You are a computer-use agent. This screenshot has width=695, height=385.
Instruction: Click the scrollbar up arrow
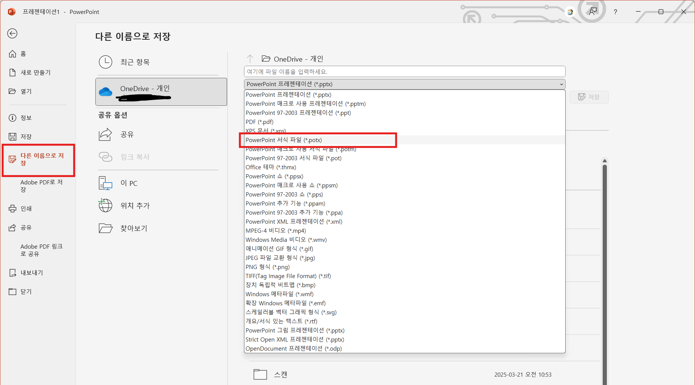pos(605,161)
